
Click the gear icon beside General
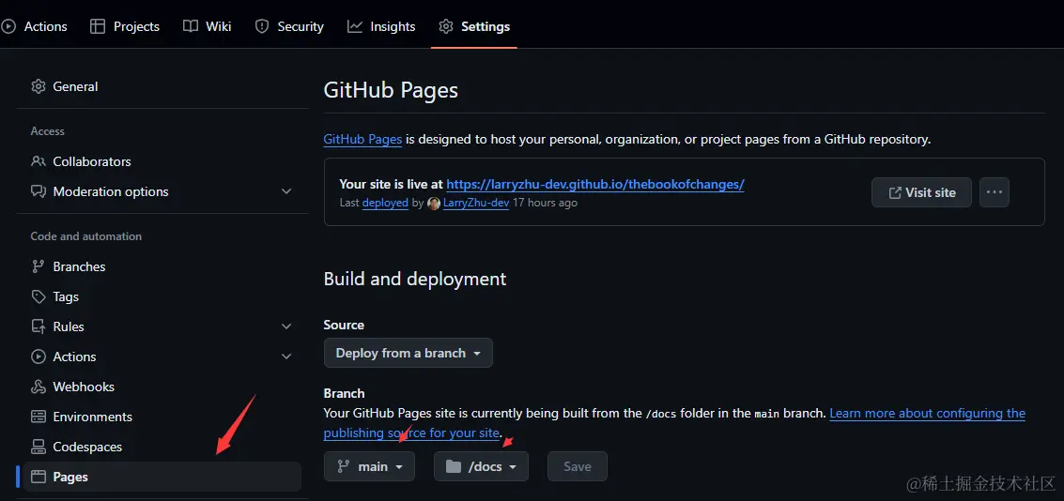39,86
